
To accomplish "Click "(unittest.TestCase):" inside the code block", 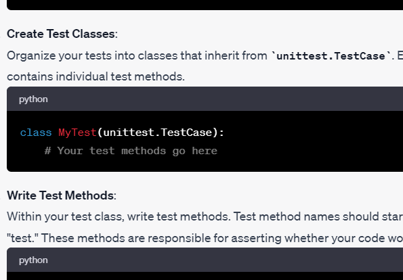I will [161, 133].
